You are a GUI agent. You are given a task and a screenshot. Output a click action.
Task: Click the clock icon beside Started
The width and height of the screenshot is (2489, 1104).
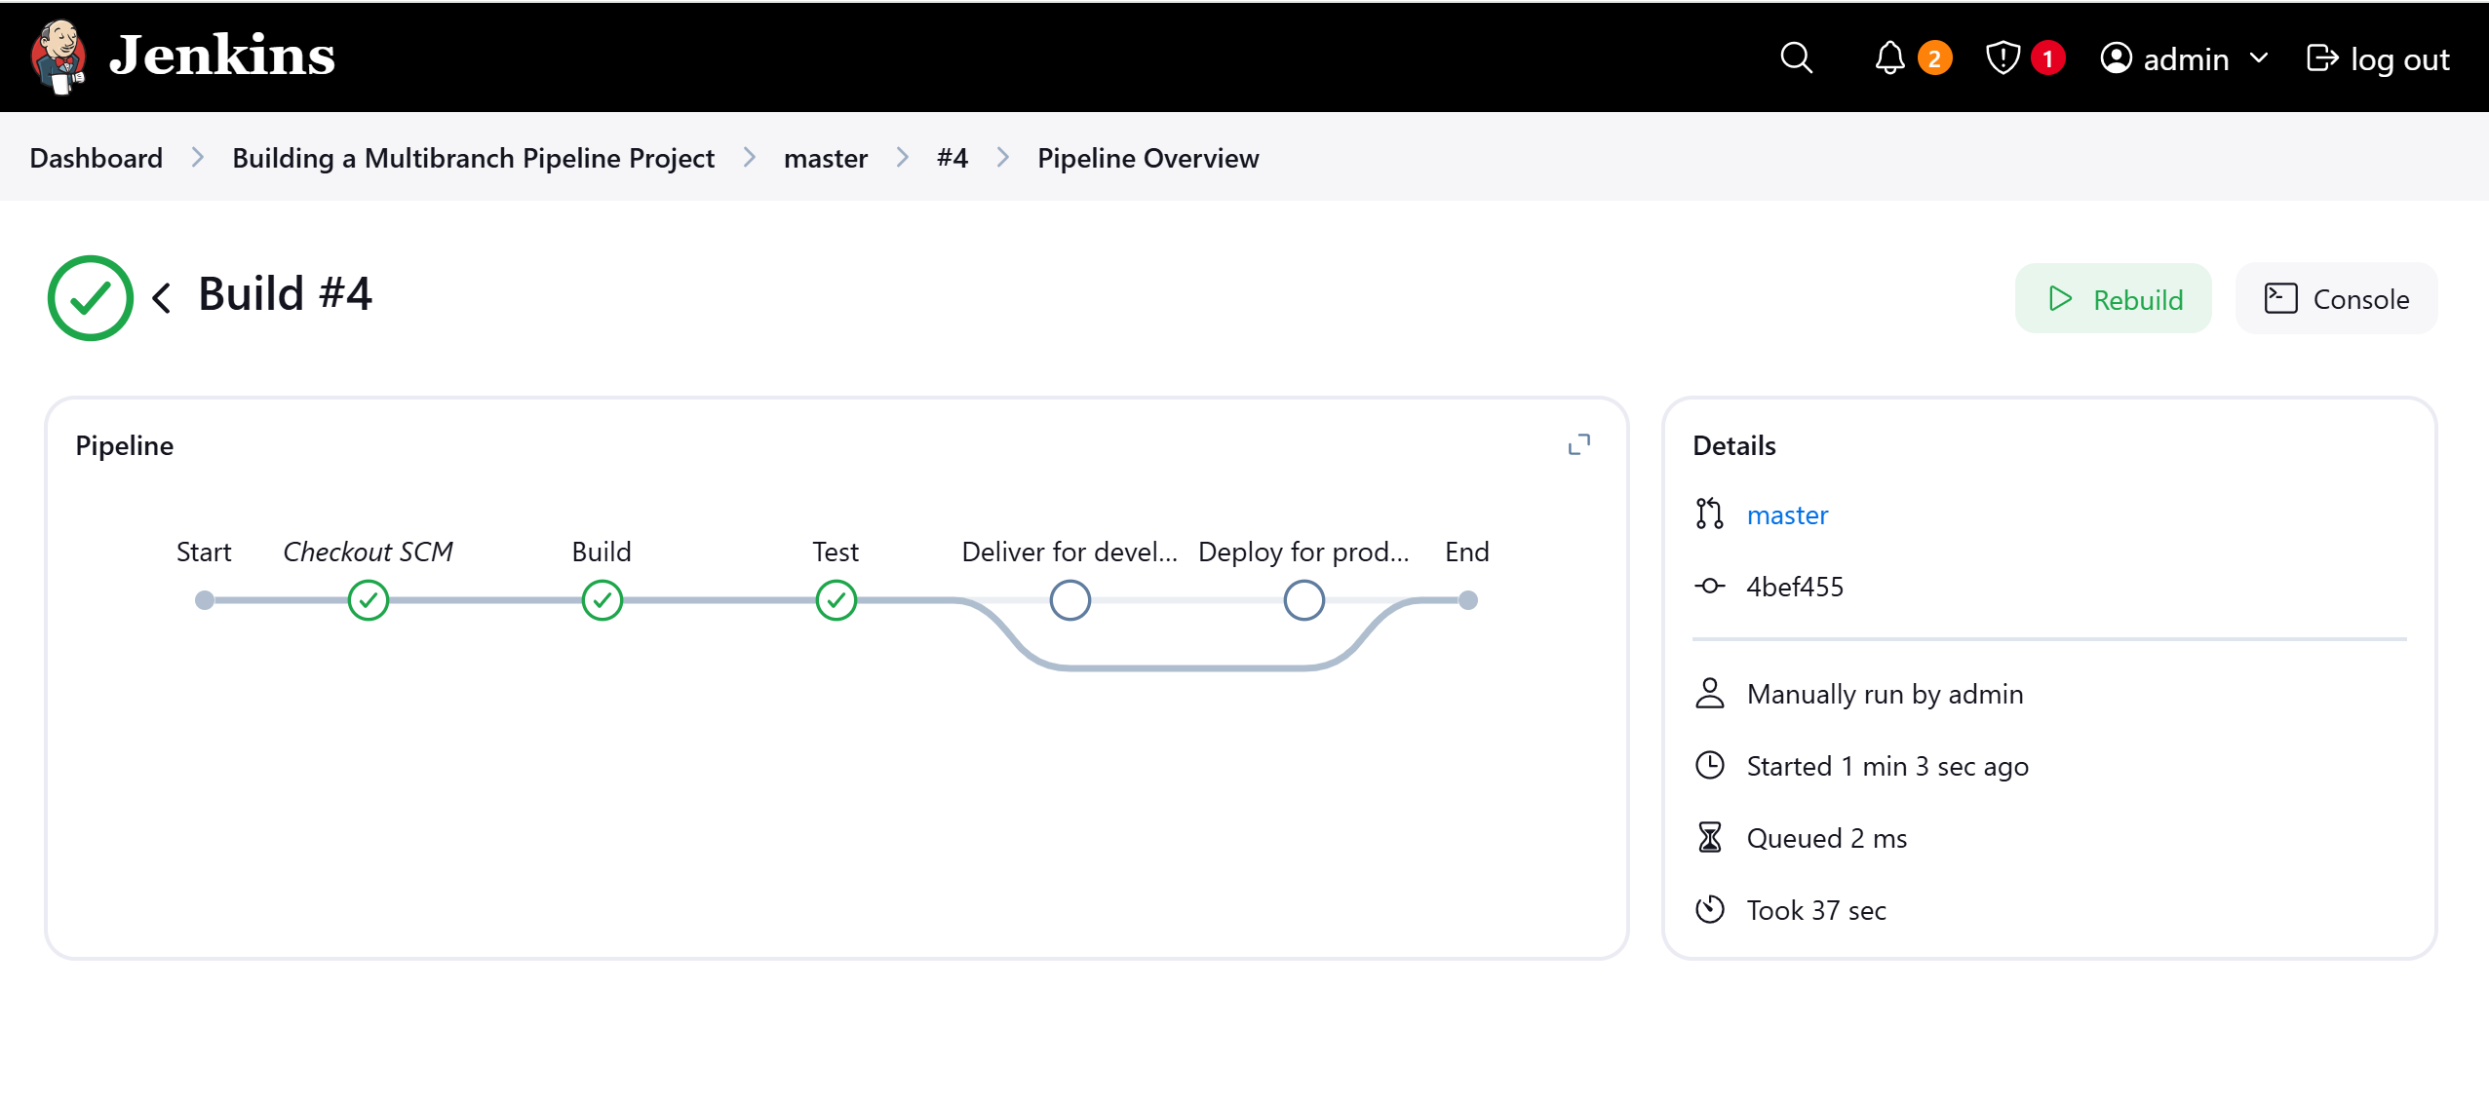coord(1710,765)
